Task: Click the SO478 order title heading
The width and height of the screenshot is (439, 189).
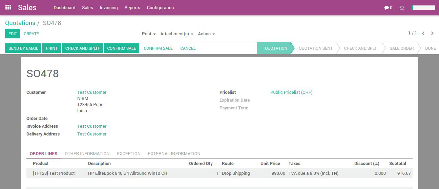Action: 43,73
